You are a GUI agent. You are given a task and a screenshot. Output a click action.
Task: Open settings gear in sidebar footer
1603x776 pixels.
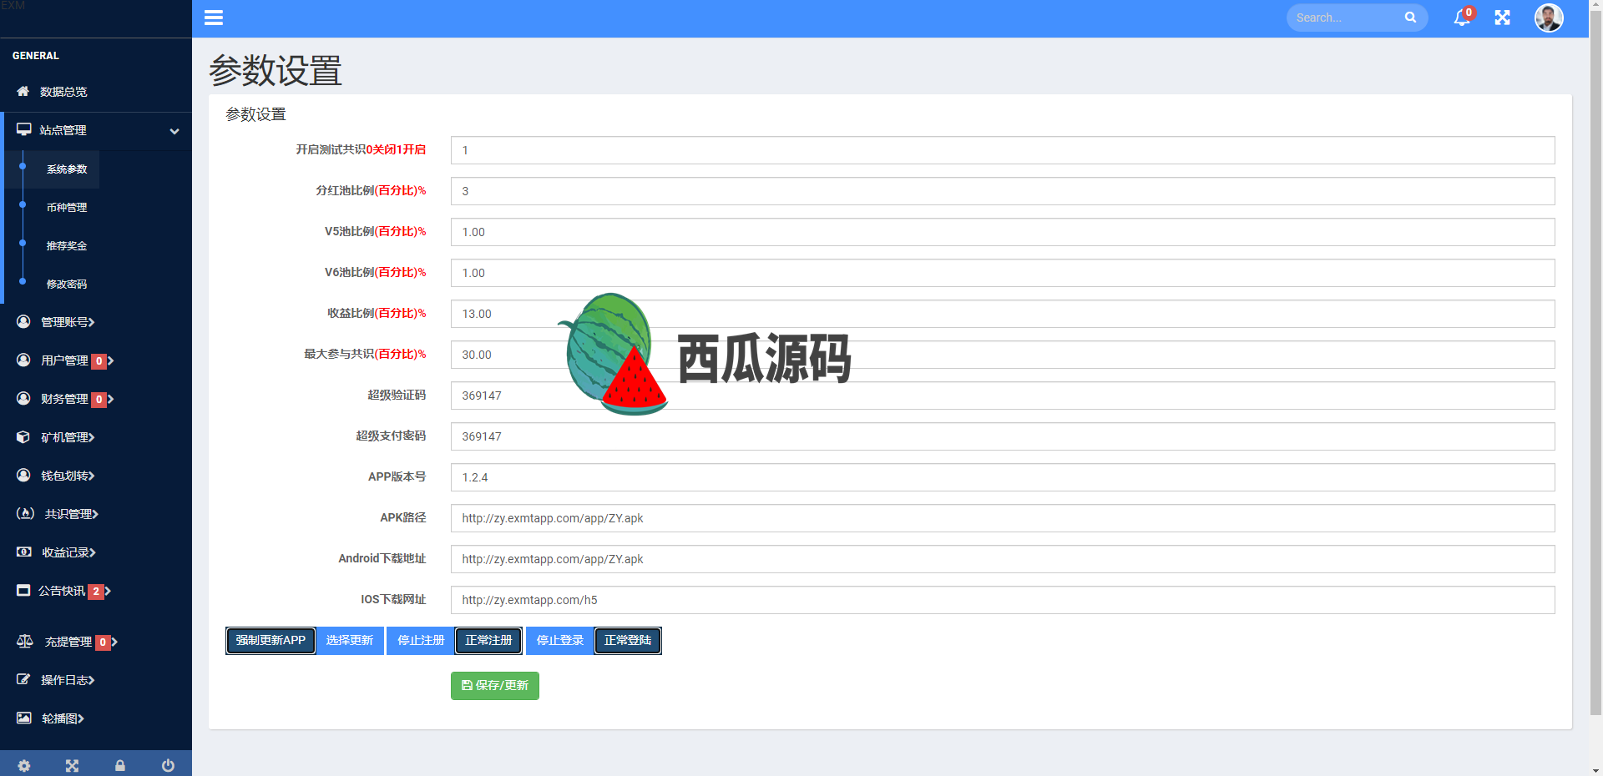click(24, 765)
